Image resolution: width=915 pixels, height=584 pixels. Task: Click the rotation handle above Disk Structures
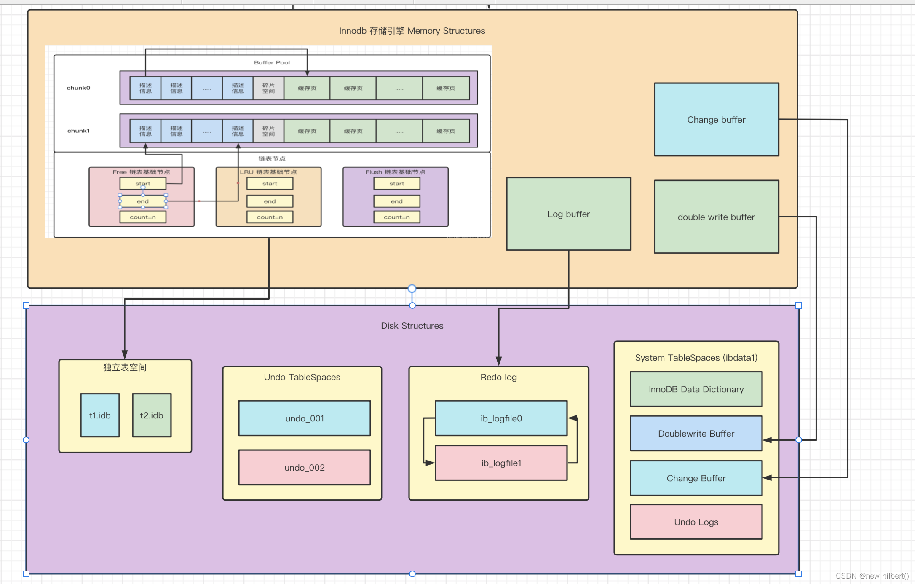tap(412, 289)
